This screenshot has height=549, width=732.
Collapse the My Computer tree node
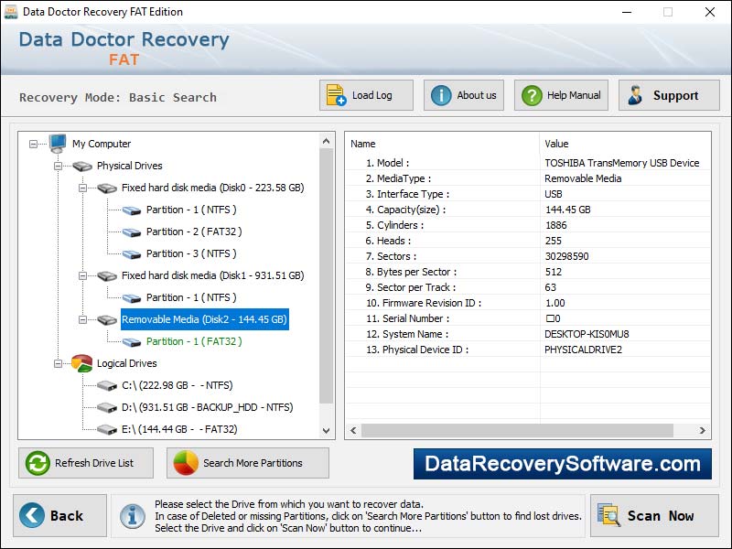point(33,144)
